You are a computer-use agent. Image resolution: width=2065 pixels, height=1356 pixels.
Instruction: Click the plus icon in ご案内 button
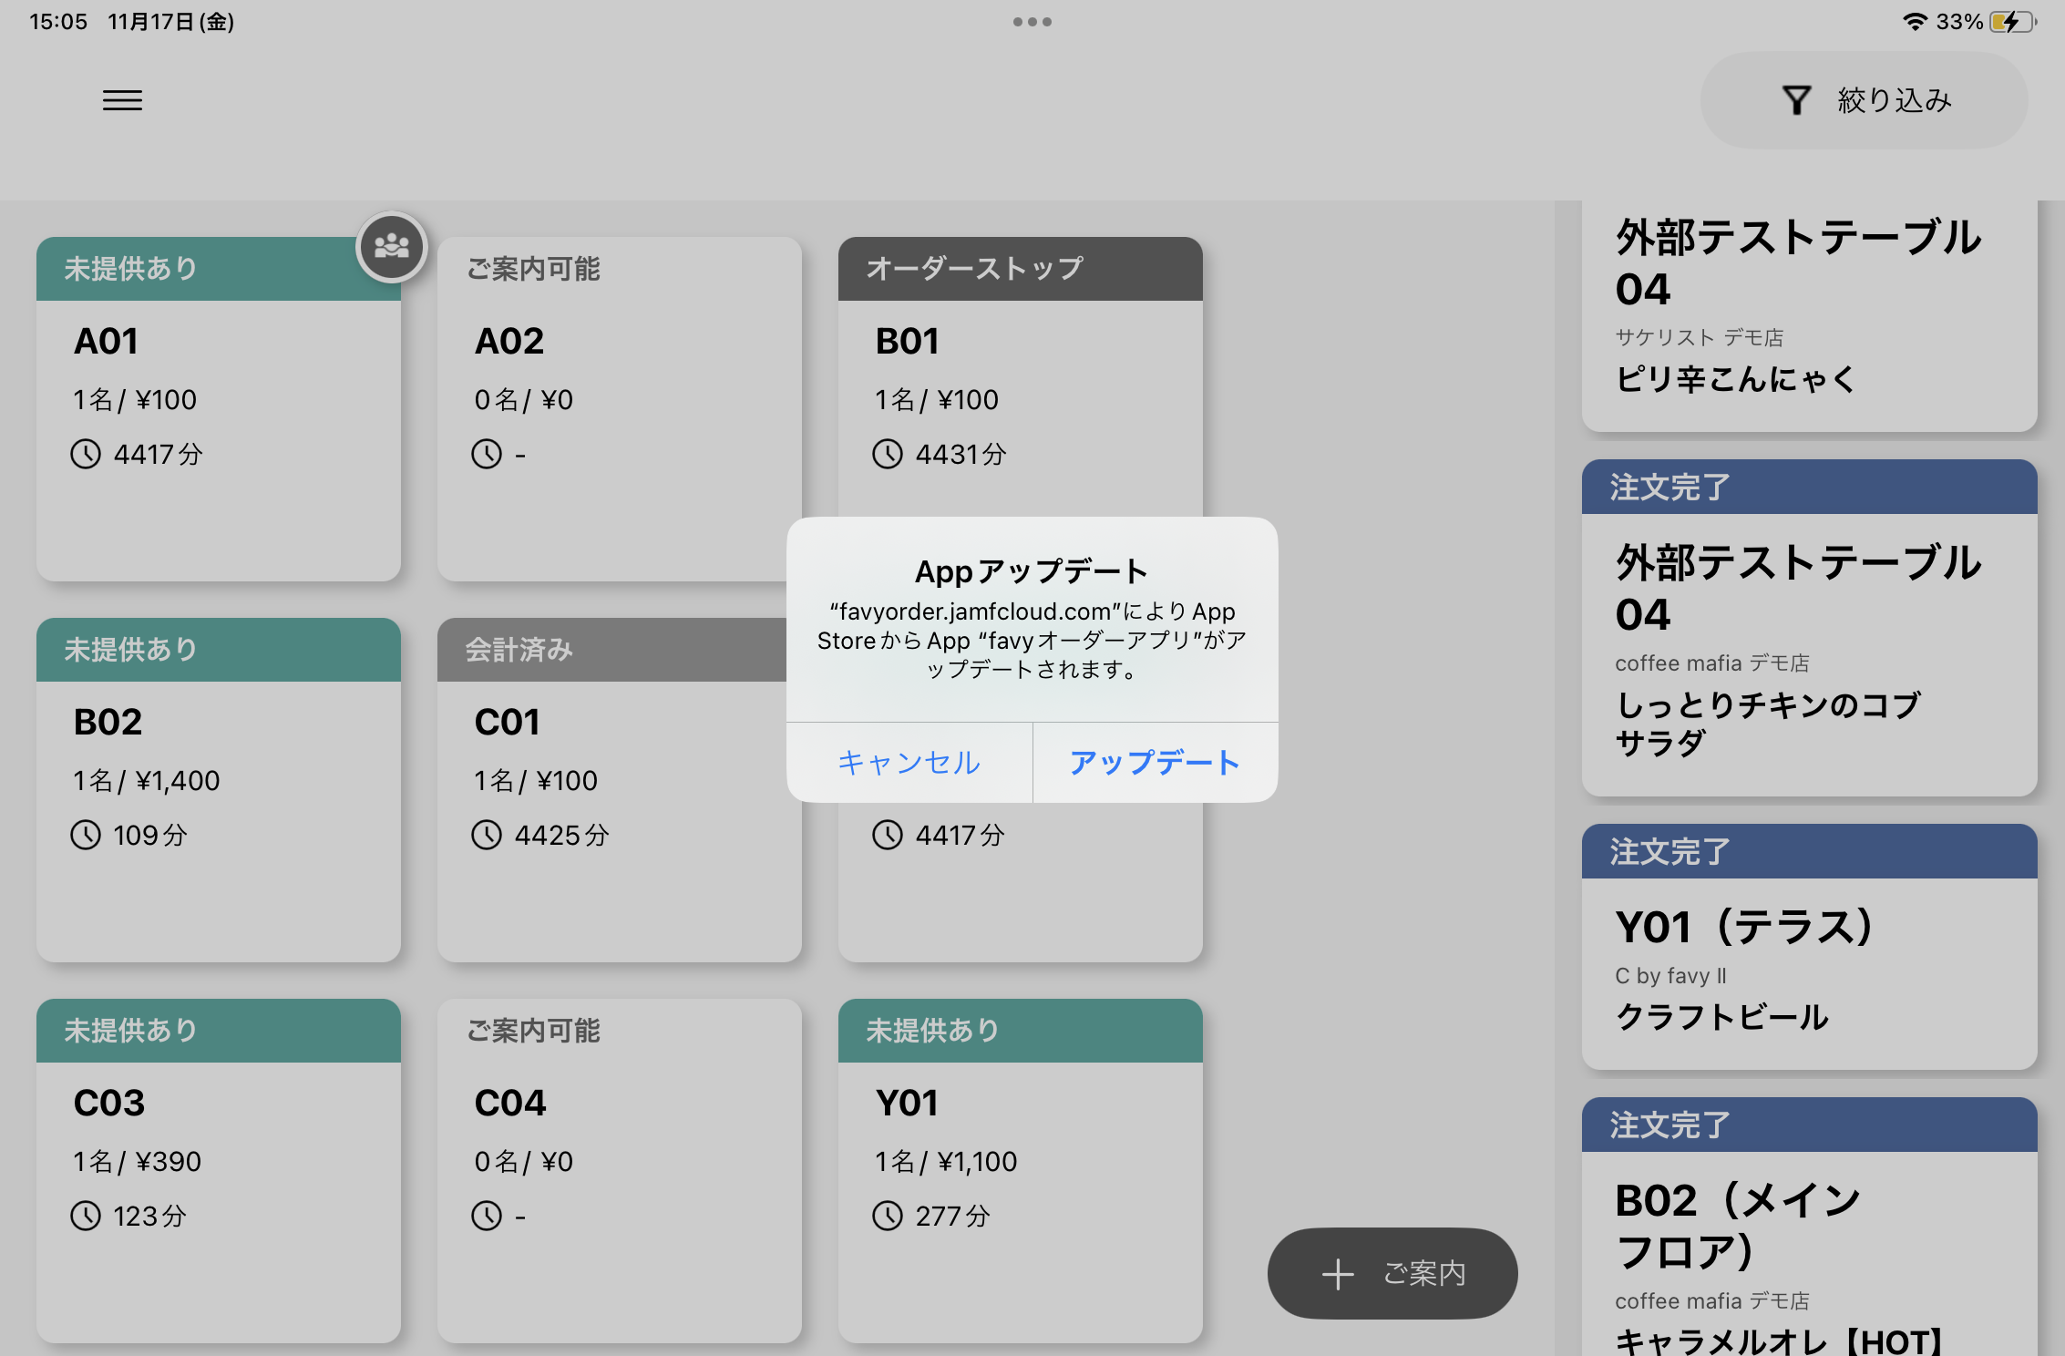[x=1337, y=1273]
